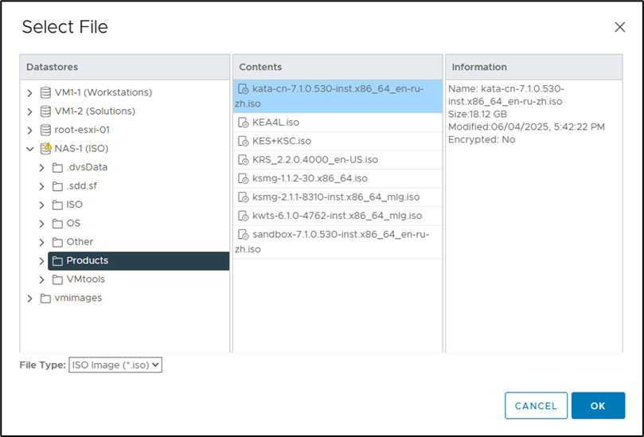Viewport: 644px width, 437px height.
Task: Click the VM1-1 (Workstations) datastore icon
Action: tap(45, 93)
